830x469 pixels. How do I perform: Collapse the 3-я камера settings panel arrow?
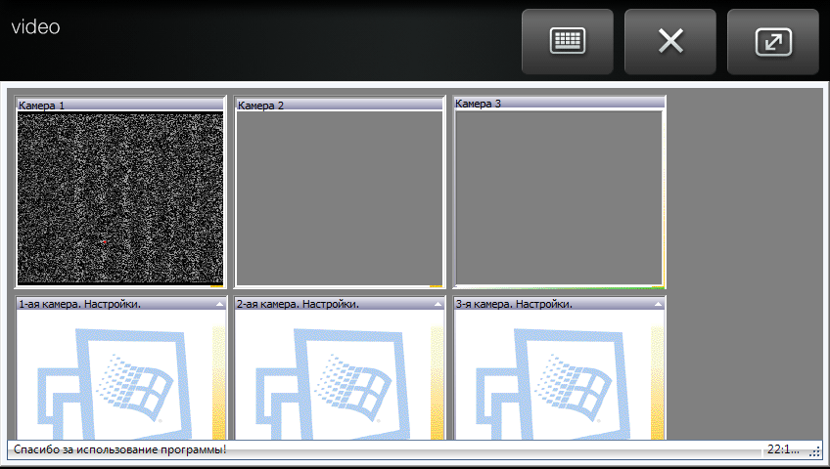coord(657,305)
